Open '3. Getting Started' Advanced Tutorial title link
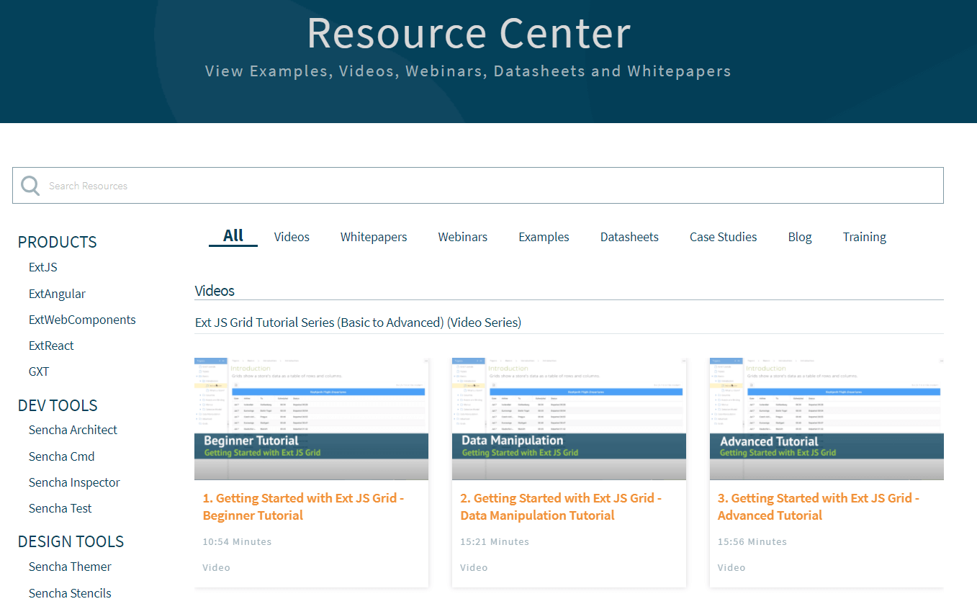The height and width of the screenshot is (604, 977). tap(819, 507)
